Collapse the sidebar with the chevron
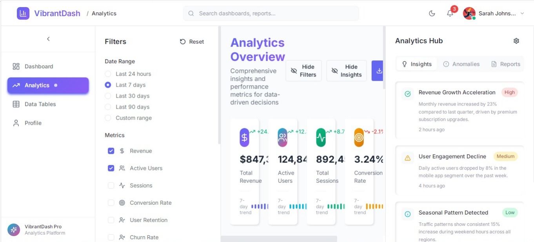 48,39
